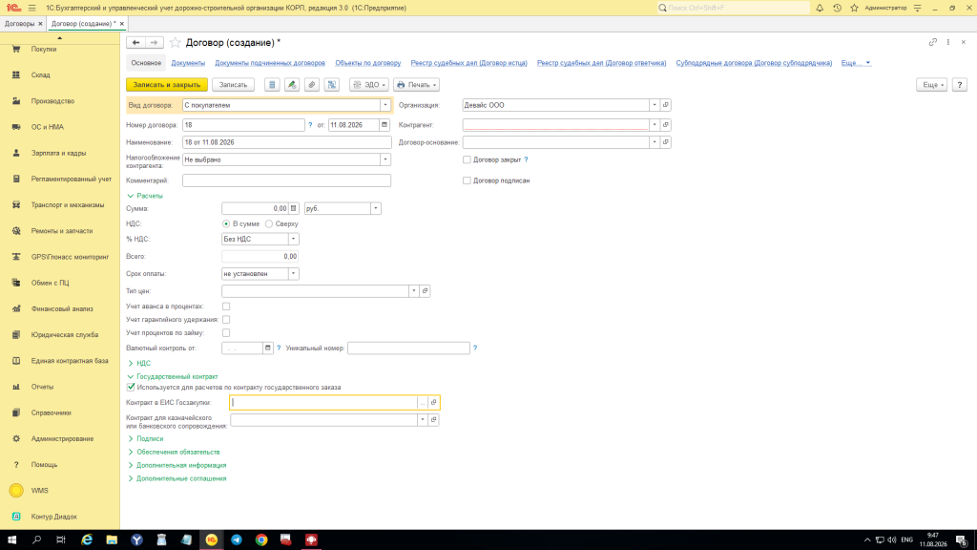
Task: Open Контрагент dropdown arrow
Action: tap(655, 125)
